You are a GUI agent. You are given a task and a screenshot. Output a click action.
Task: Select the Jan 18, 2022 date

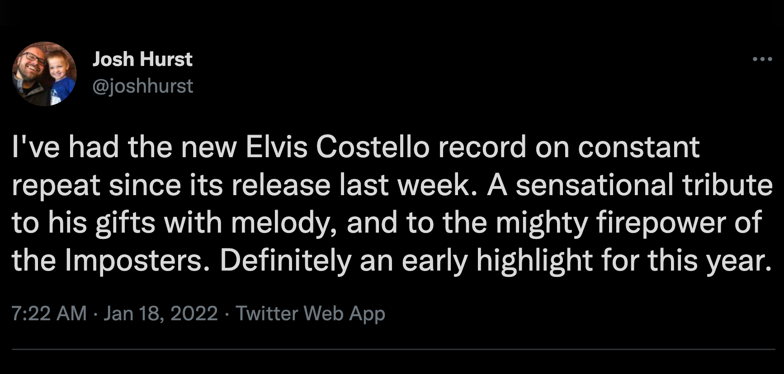tap(161, 313)
